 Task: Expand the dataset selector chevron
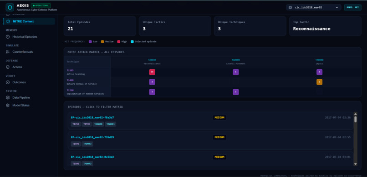(337, 7)
